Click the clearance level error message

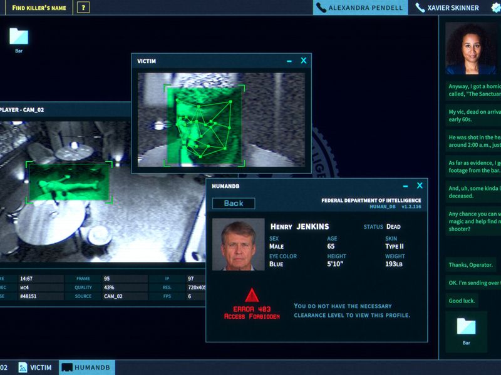[352, 311]
